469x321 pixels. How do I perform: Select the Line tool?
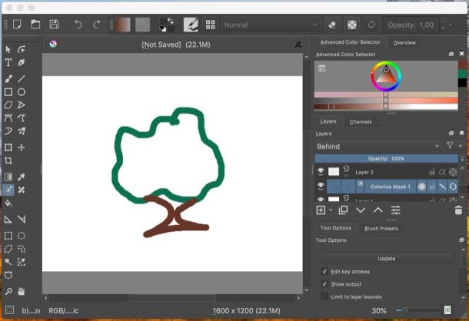click(x=22, y=79)
